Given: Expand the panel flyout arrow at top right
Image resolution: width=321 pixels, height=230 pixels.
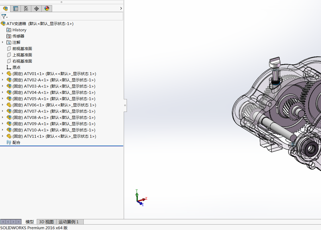Looking at the screenshot, I should tap(121, 8).
